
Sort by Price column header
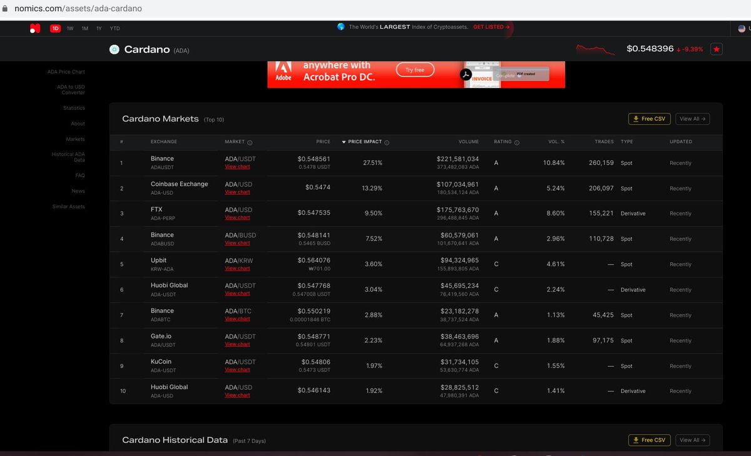coord(323,142)
